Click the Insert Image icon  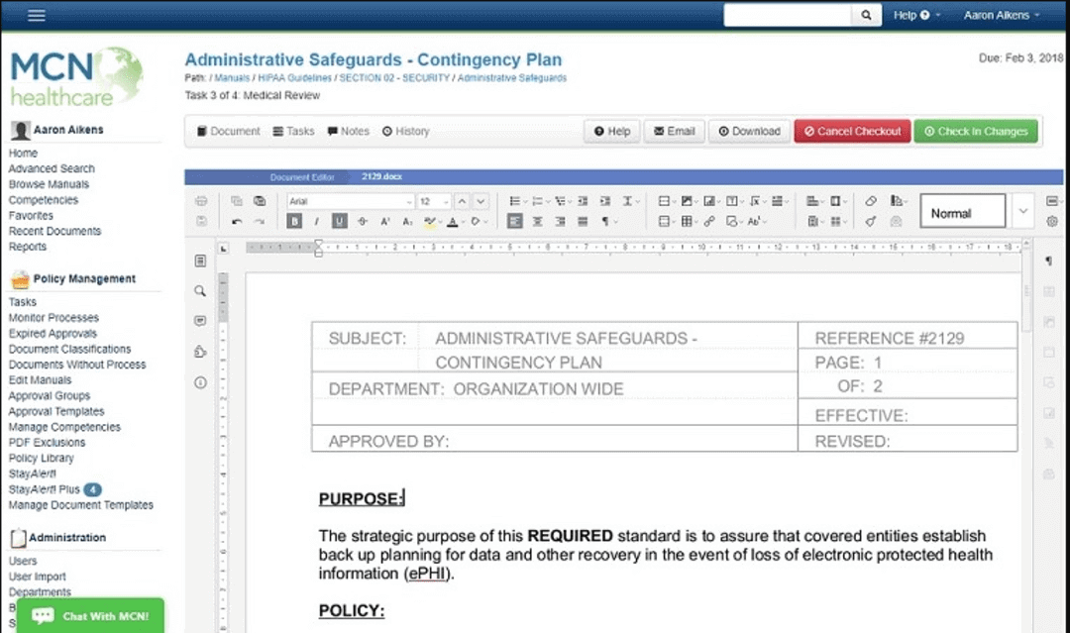pyautogui.click(x=687, y=201)
